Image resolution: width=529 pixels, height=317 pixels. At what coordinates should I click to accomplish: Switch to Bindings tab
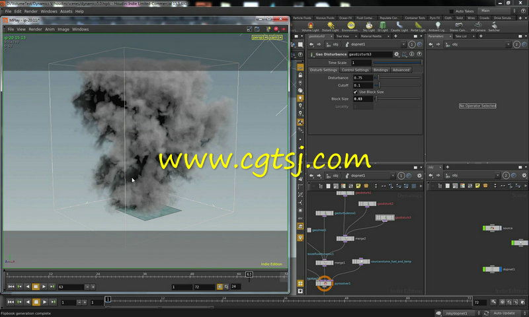381,70
